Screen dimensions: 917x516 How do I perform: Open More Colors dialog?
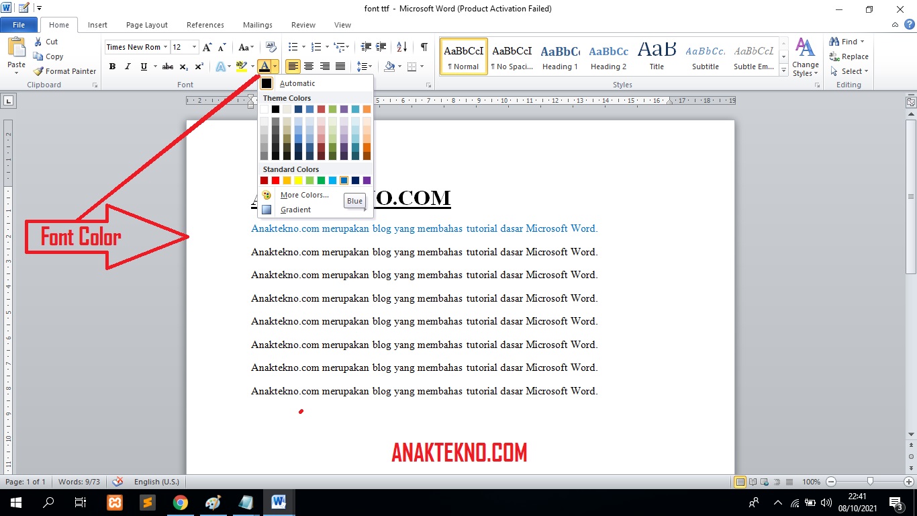[316, 195]
